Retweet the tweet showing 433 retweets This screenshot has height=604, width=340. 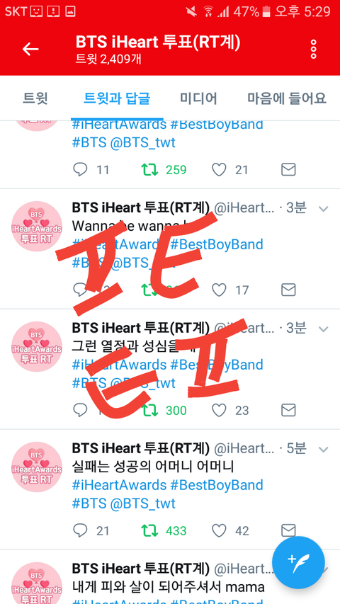149,531
